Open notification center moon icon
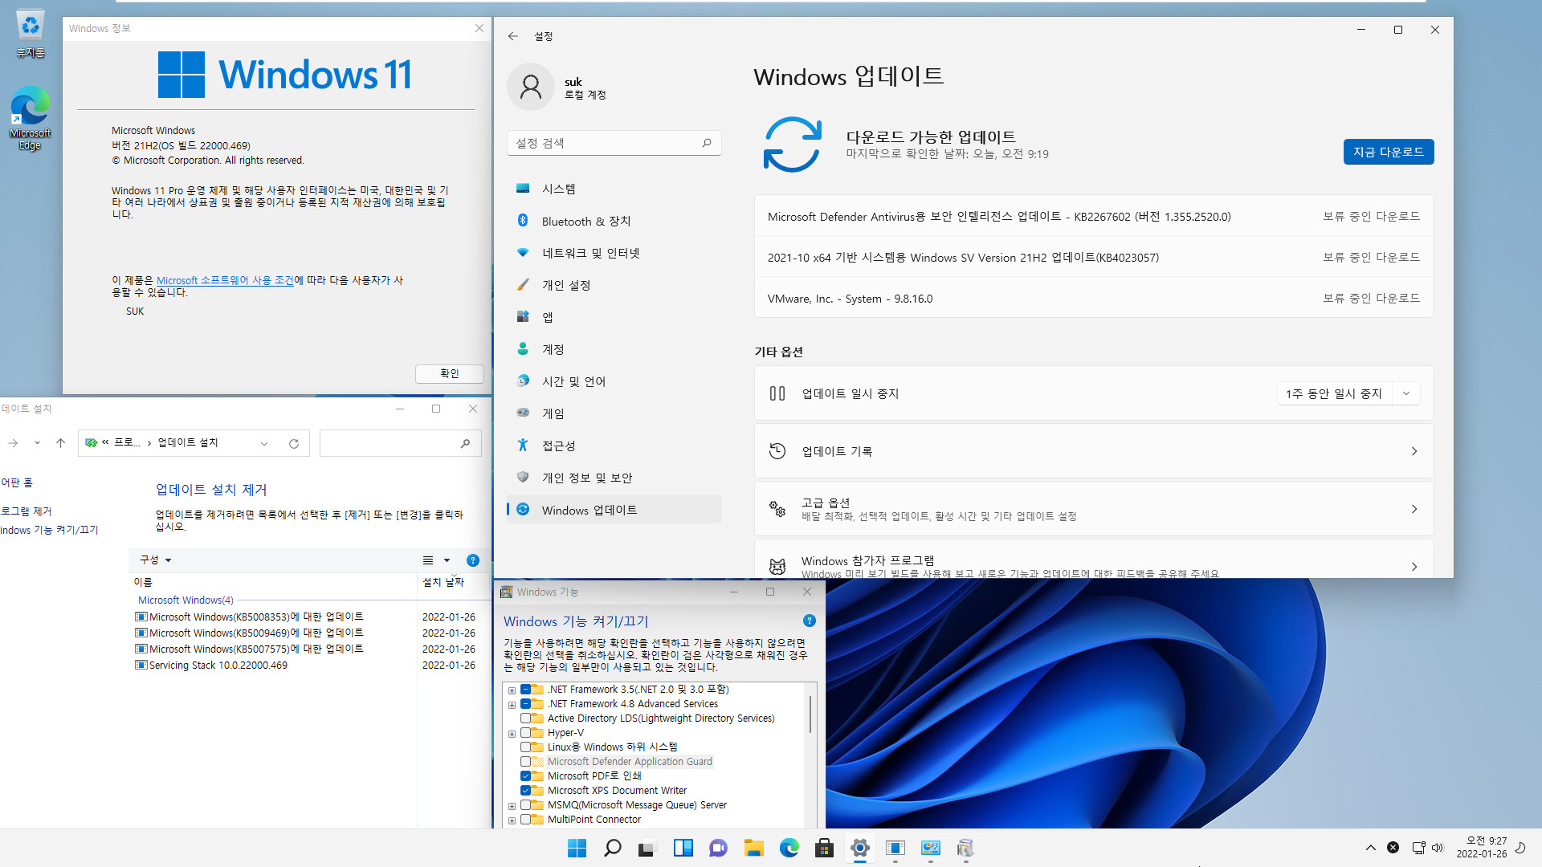This screenshot has width=1542, height=867. pos(1520,848)
